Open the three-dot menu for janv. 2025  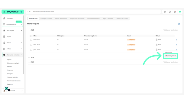176,50
